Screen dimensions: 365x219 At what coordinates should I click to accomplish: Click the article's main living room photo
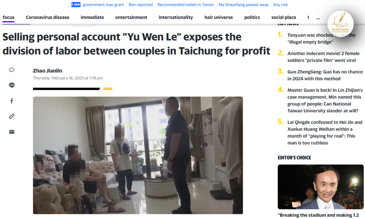138,155
